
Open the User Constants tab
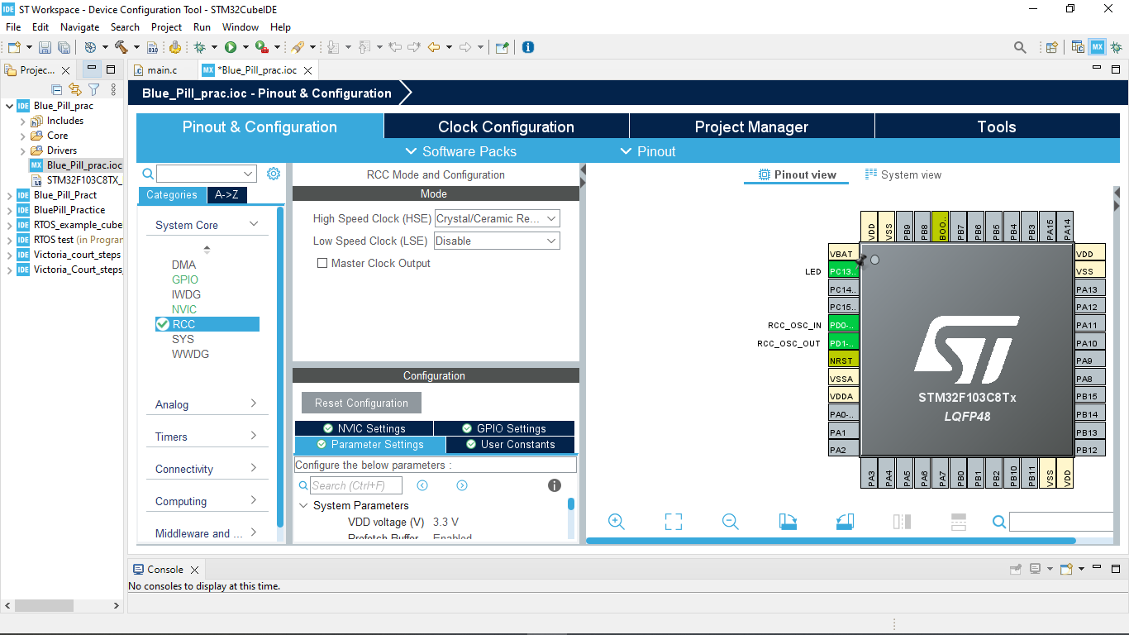(x=510, y=444)
